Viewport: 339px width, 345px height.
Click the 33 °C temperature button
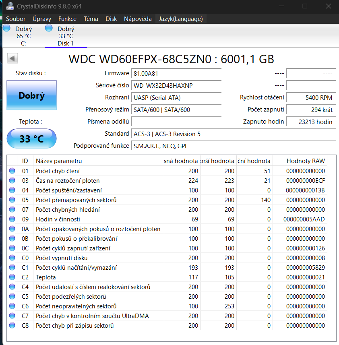coord(32,138)
